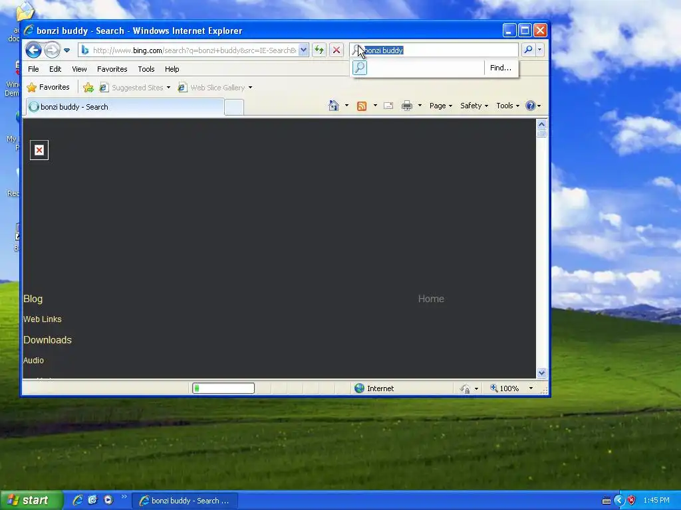Expand the Home button dropdown arrow
Screen dimensions: 681x510
[346, 106]
